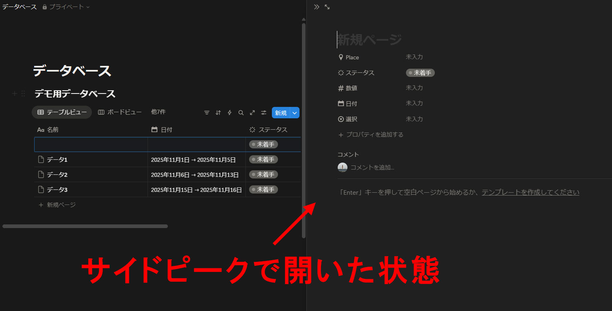Click the filter icon in database toolbar
The height and width of the screenshot is (311, 612).
pyautogui.click(x=207, y=113)
